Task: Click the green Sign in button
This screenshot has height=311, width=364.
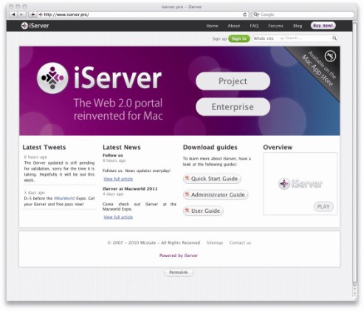Action: pyautogui.click(x=238, y=38)
